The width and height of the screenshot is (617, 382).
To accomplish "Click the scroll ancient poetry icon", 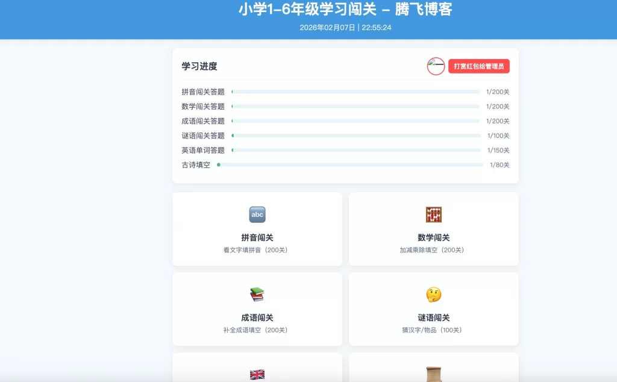I will pos(434,374).
